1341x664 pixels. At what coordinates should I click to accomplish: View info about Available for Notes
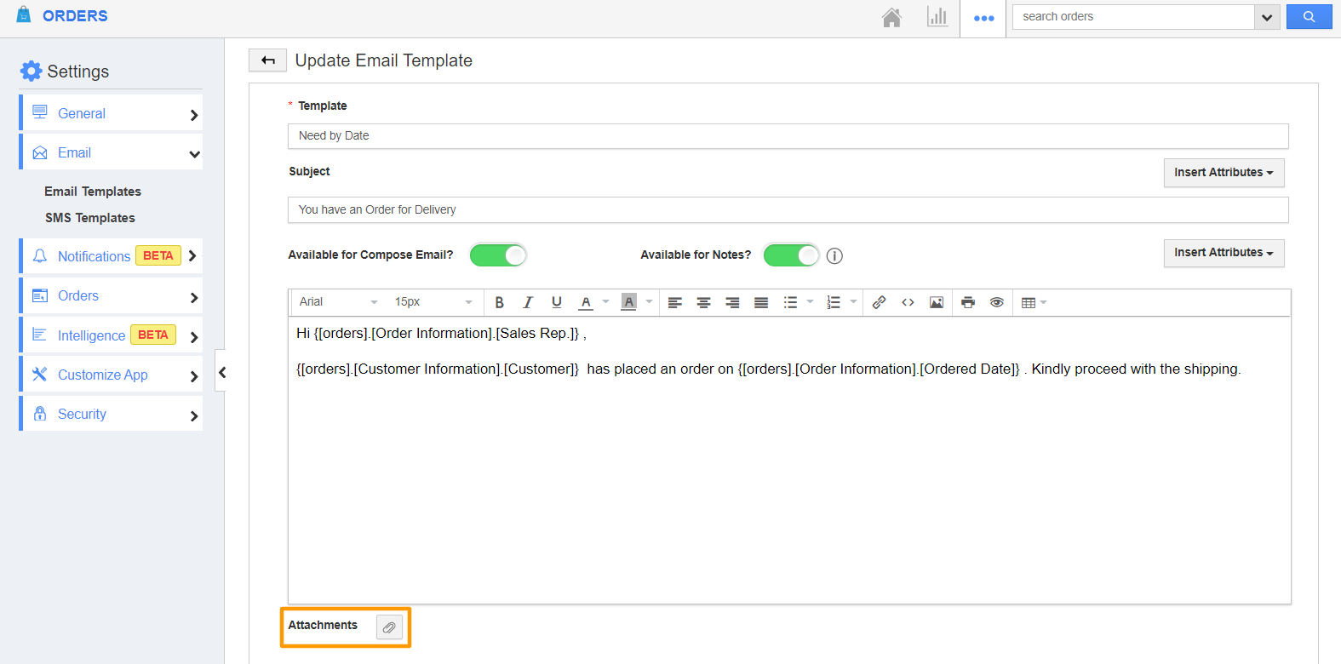pos(834,255)
